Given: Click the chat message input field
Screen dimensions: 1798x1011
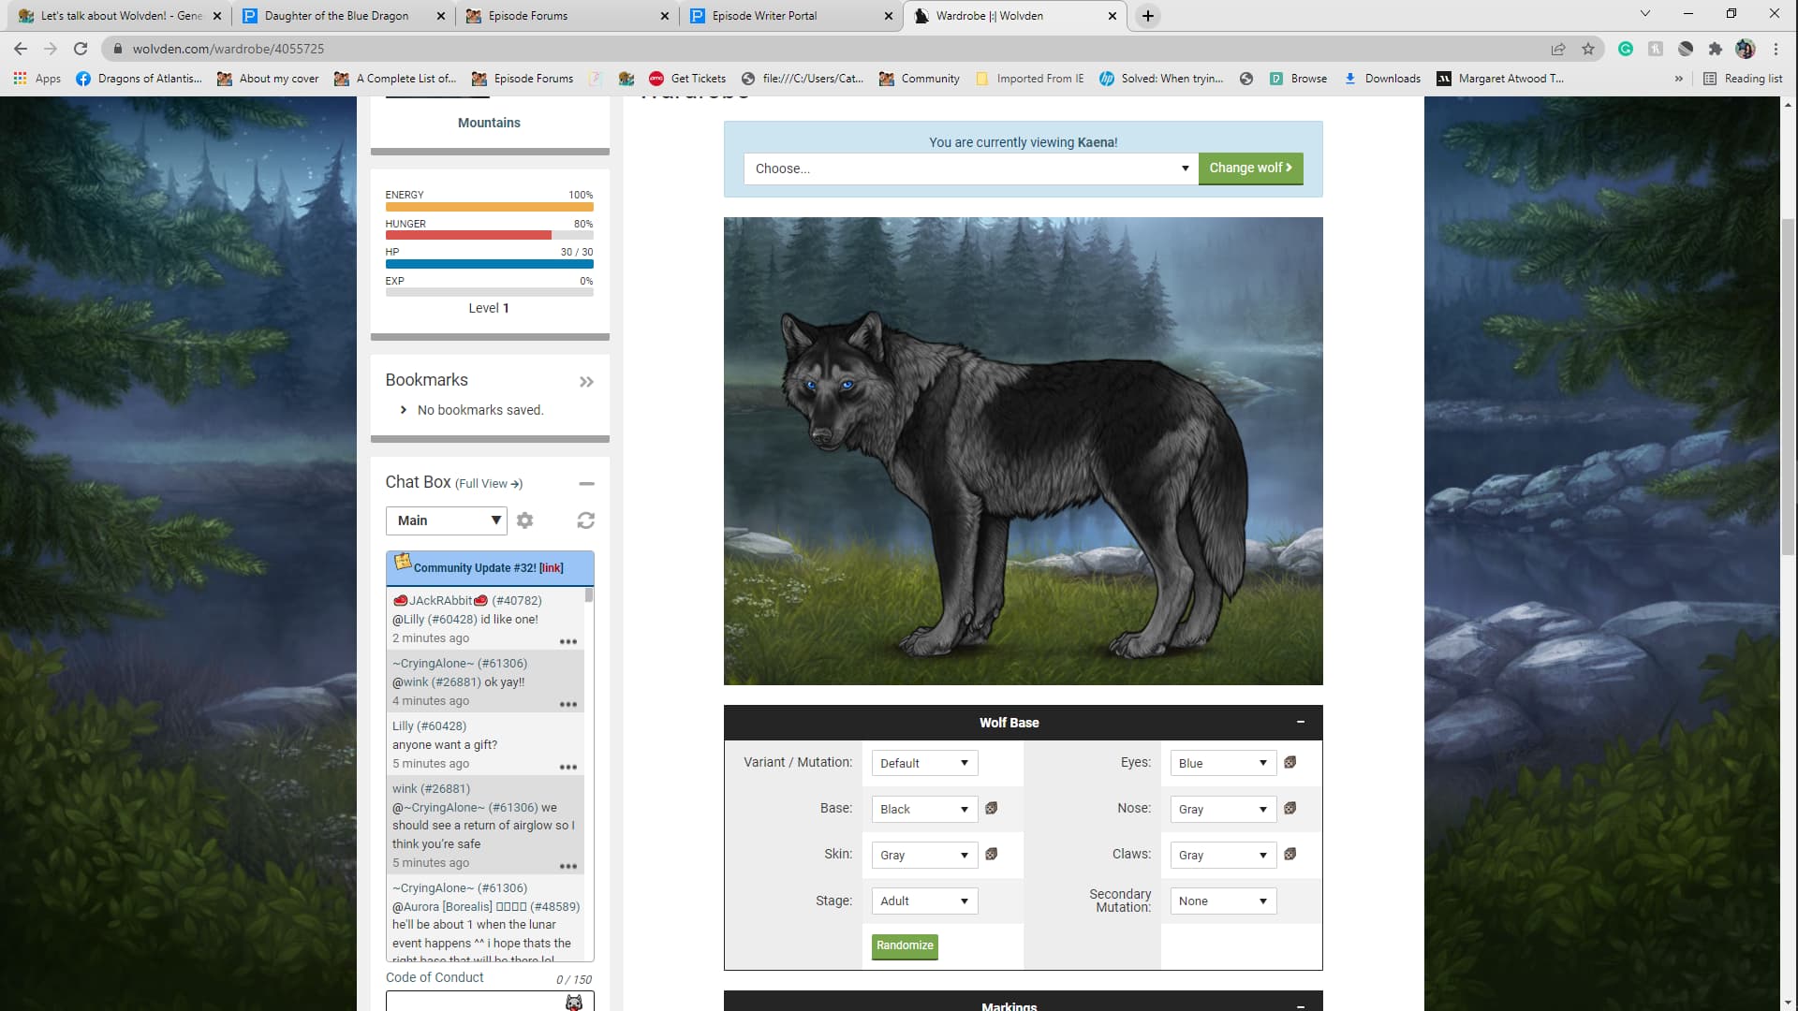Looking at the screenshot, I should (x=490, y=1002).
